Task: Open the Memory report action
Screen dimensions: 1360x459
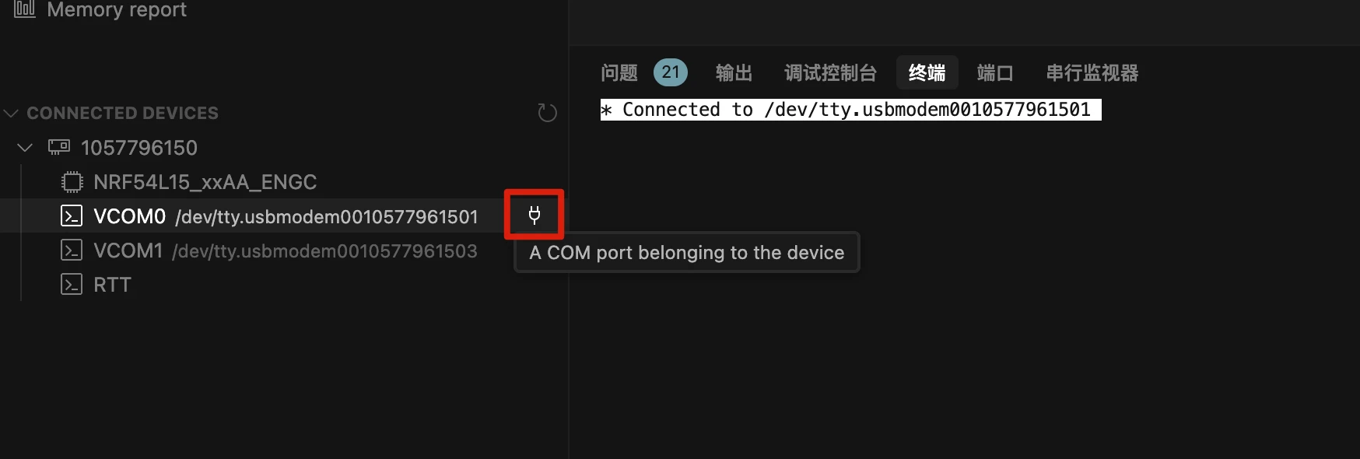Action: coord(117,10)
